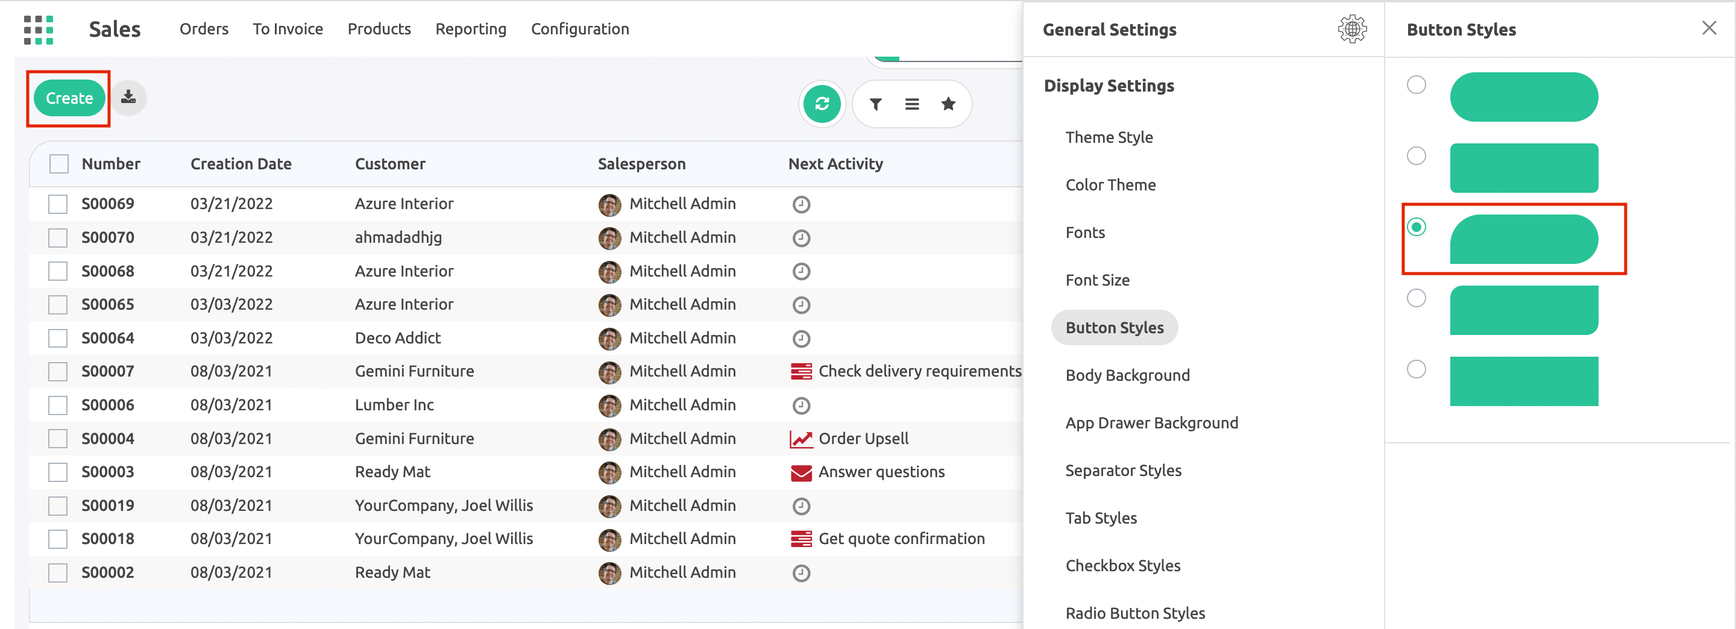Click the download/export icon next to Create
Image resolution: width=1736 pixels, height=629 pixels.
[x=128, y=98]
